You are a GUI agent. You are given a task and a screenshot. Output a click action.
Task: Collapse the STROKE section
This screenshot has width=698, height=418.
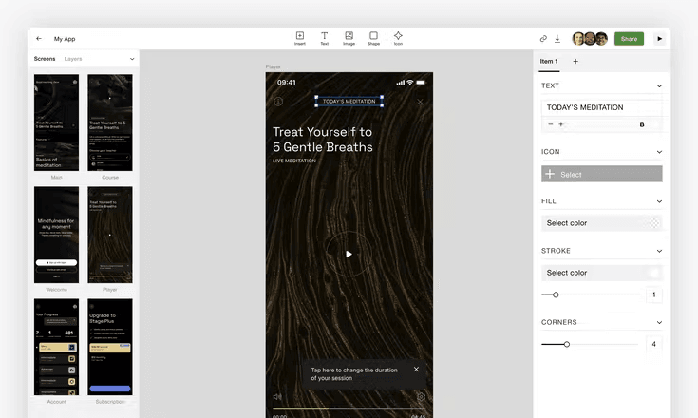point(659,251)
